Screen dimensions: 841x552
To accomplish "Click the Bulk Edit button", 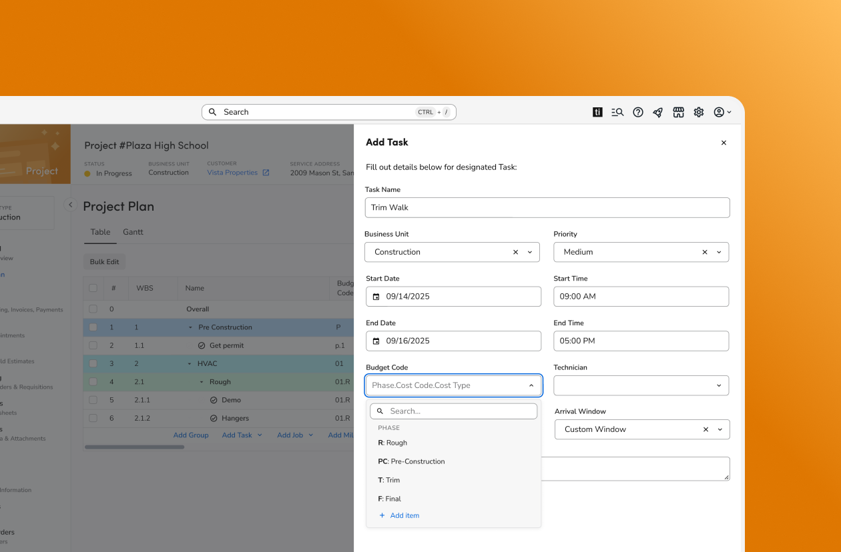I will [x=105, y=262].
